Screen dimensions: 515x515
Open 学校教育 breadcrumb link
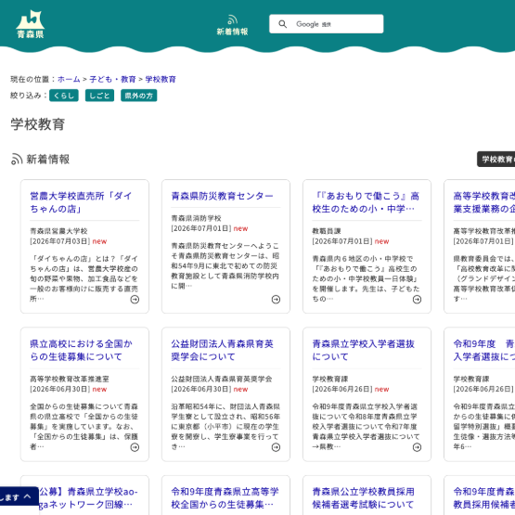[161, 79]
